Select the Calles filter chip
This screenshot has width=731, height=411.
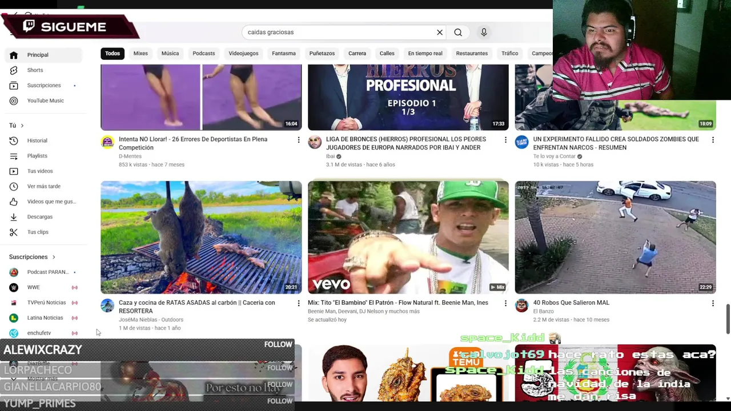[387, 54]
